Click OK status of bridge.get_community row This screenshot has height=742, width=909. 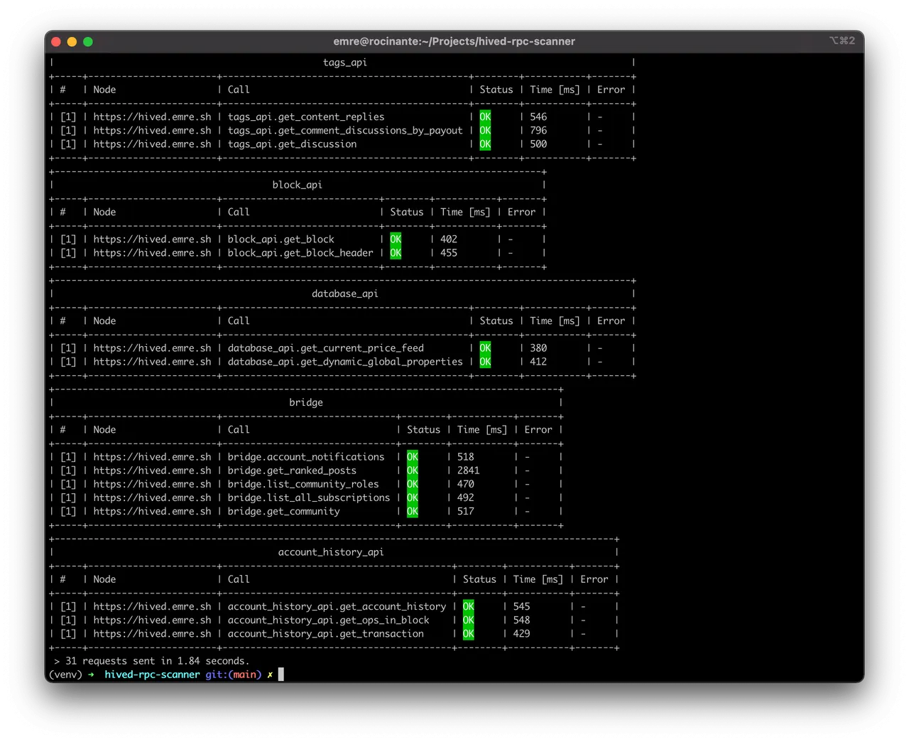coord(413,511)
